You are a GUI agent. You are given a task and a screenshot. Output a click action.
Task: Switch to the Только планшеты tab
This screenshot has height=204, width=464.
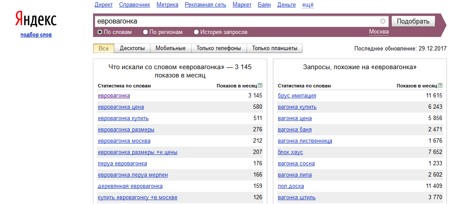[x=274, y=48]
